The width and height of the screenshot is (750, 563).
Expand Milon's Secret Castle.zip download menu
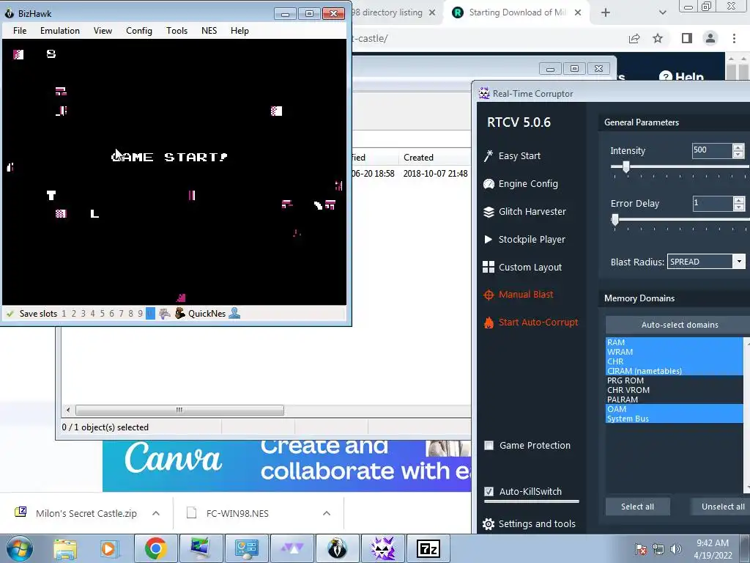coord(156,513)
